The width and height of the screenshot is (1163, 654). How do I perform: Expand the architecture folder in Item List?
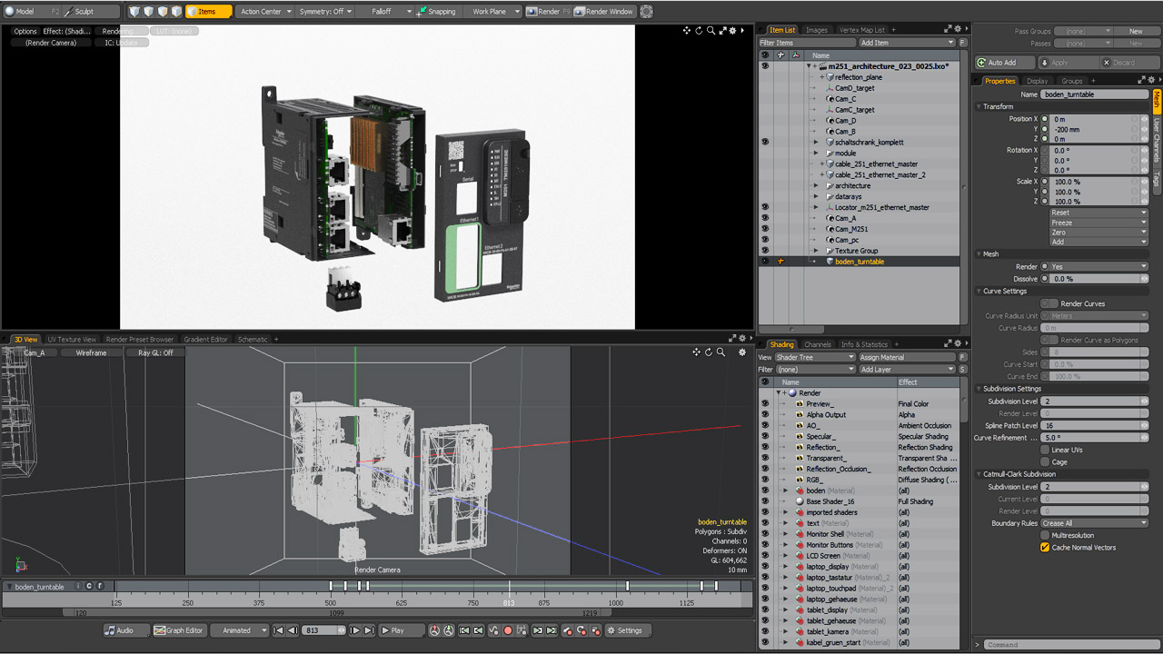815,186
